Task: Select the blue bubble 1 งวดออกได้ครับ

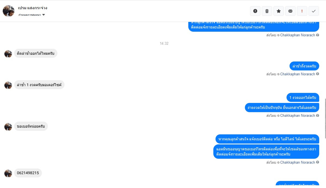Action: pyautogui.click(x=303, y=98)
